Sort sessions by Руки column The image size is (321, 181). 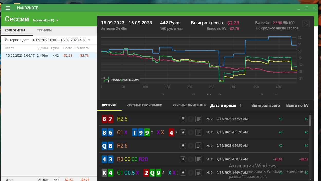[x=55, y=48]
